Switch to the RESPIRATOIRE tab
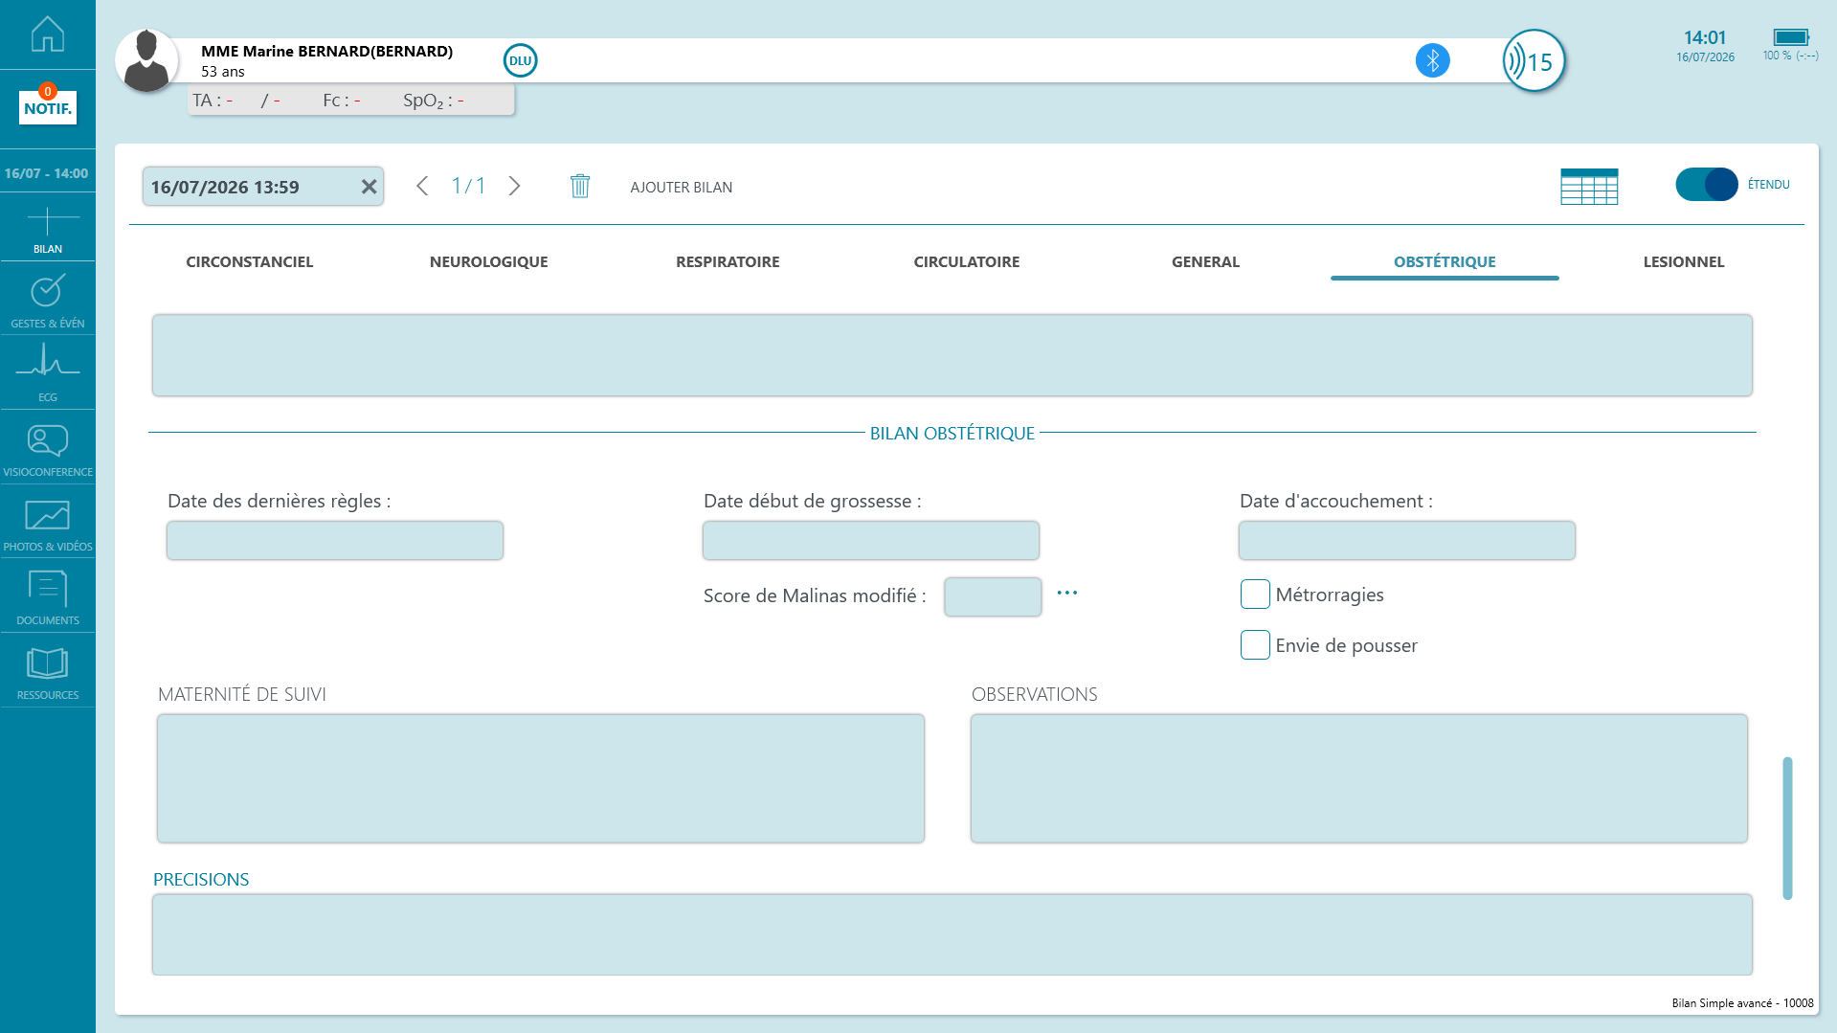The height and width of the screenshot is (1033, 1837). 728,261
